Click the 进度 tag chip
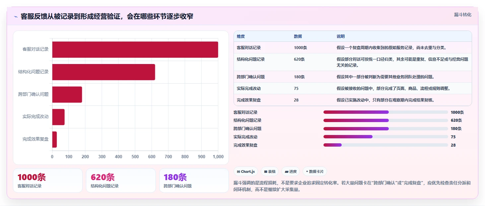 (291, 172)
